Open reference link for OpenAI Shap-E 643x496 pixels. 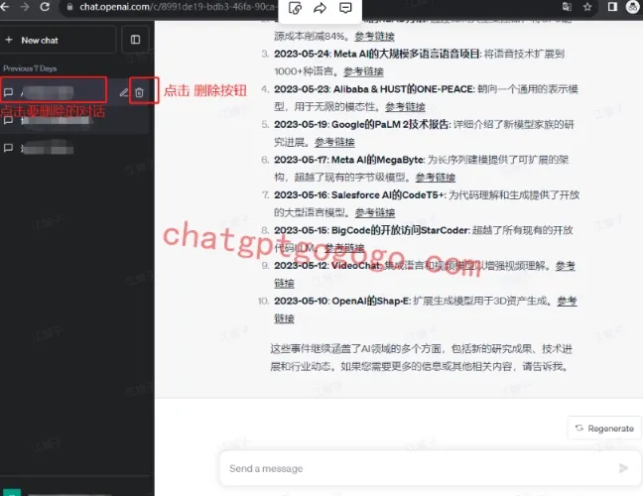(567, 302)
